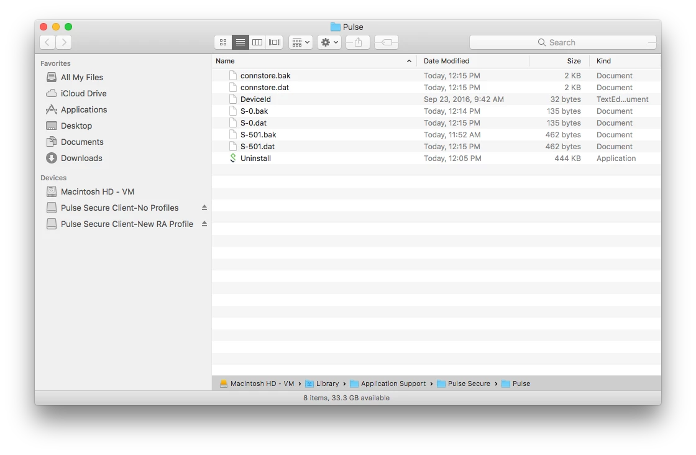Switch to Cover Flow view
Viewport: 696px width, 455px height.
coord(275,42)
